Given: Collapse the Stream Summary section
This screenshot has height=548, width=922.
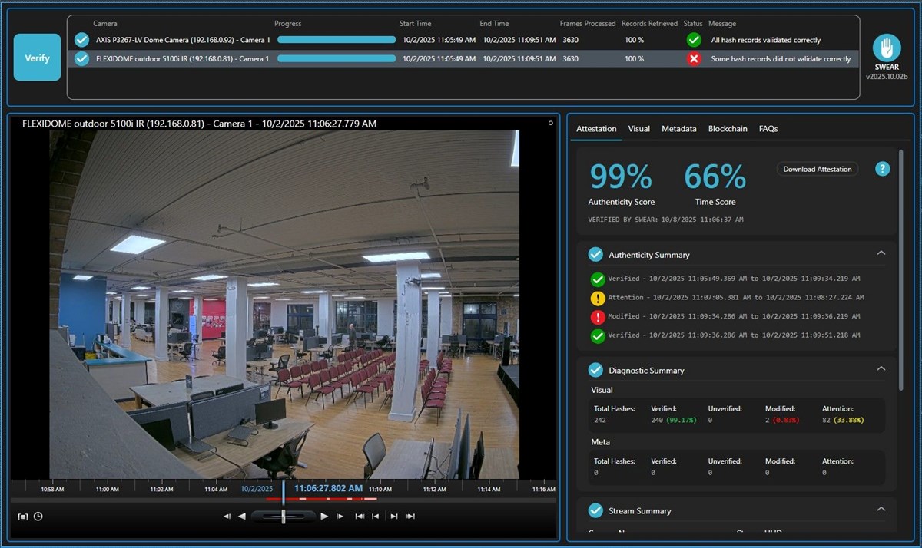Looking at the screenshot, I should pyautogui.click(x=881, y=510).
